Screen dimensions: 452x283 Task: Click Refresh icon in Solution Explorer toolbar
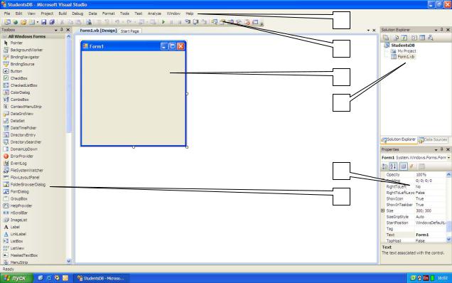(404, 38)
